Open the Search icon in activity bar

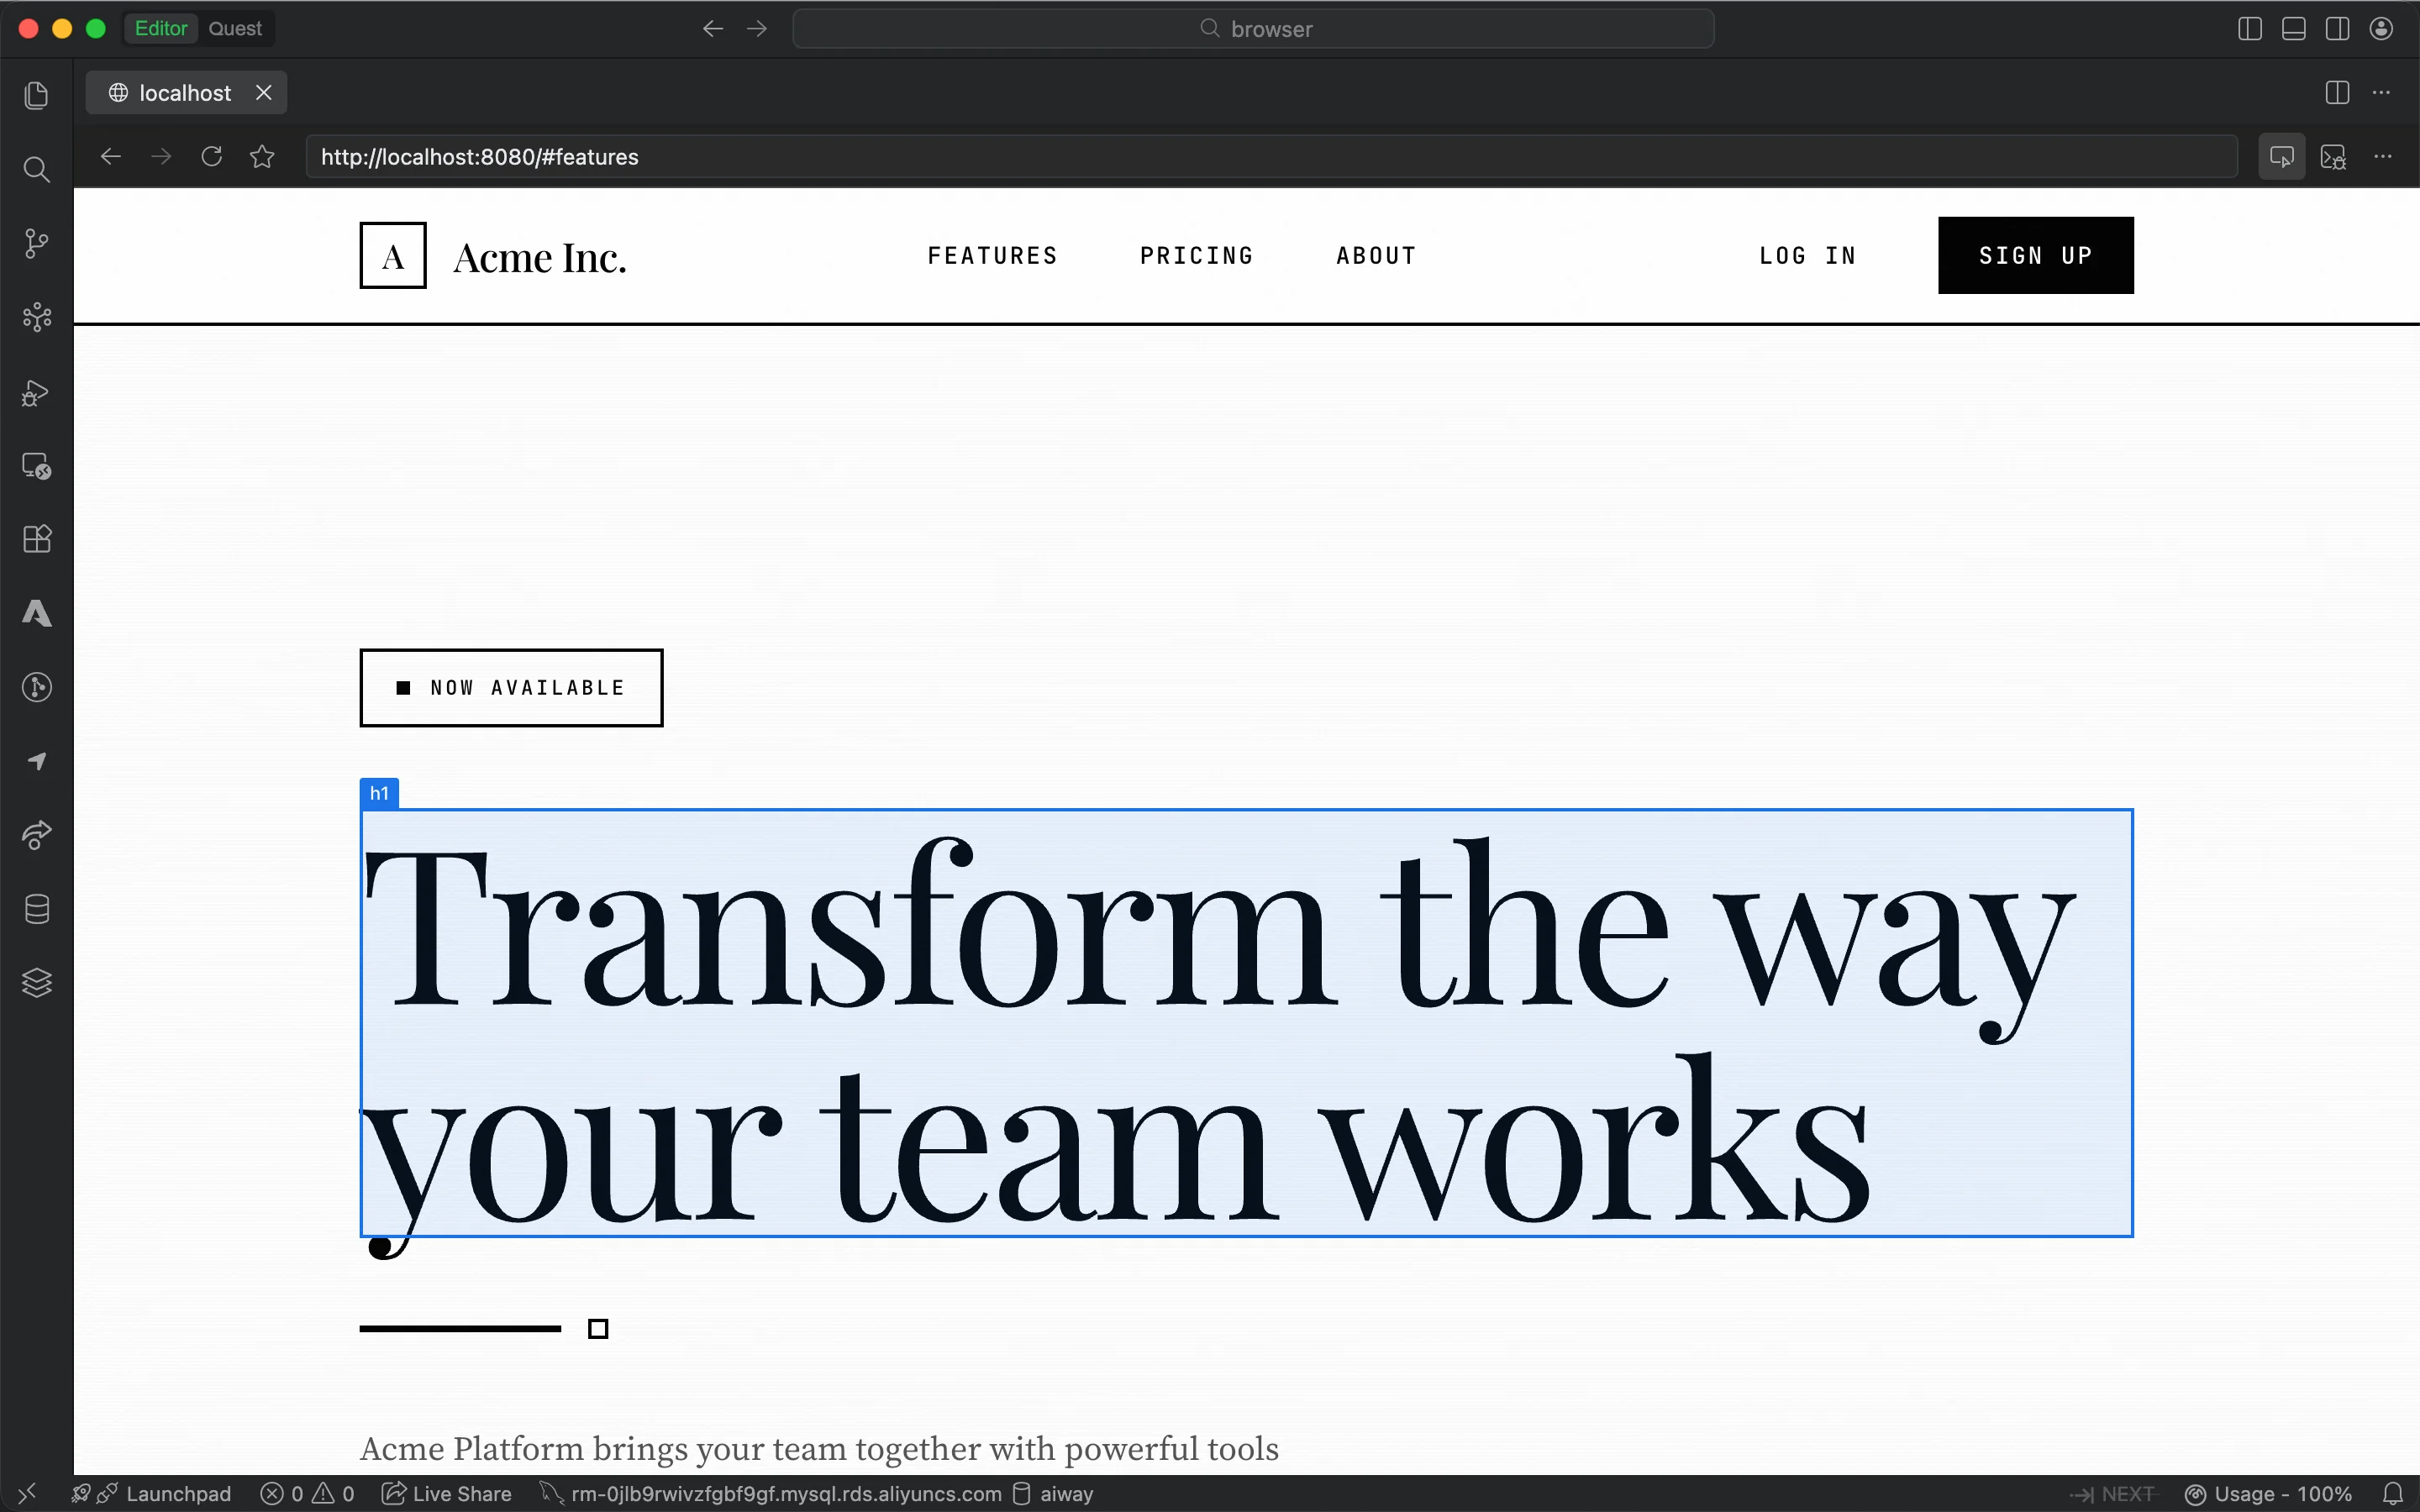tap(37, 169)
